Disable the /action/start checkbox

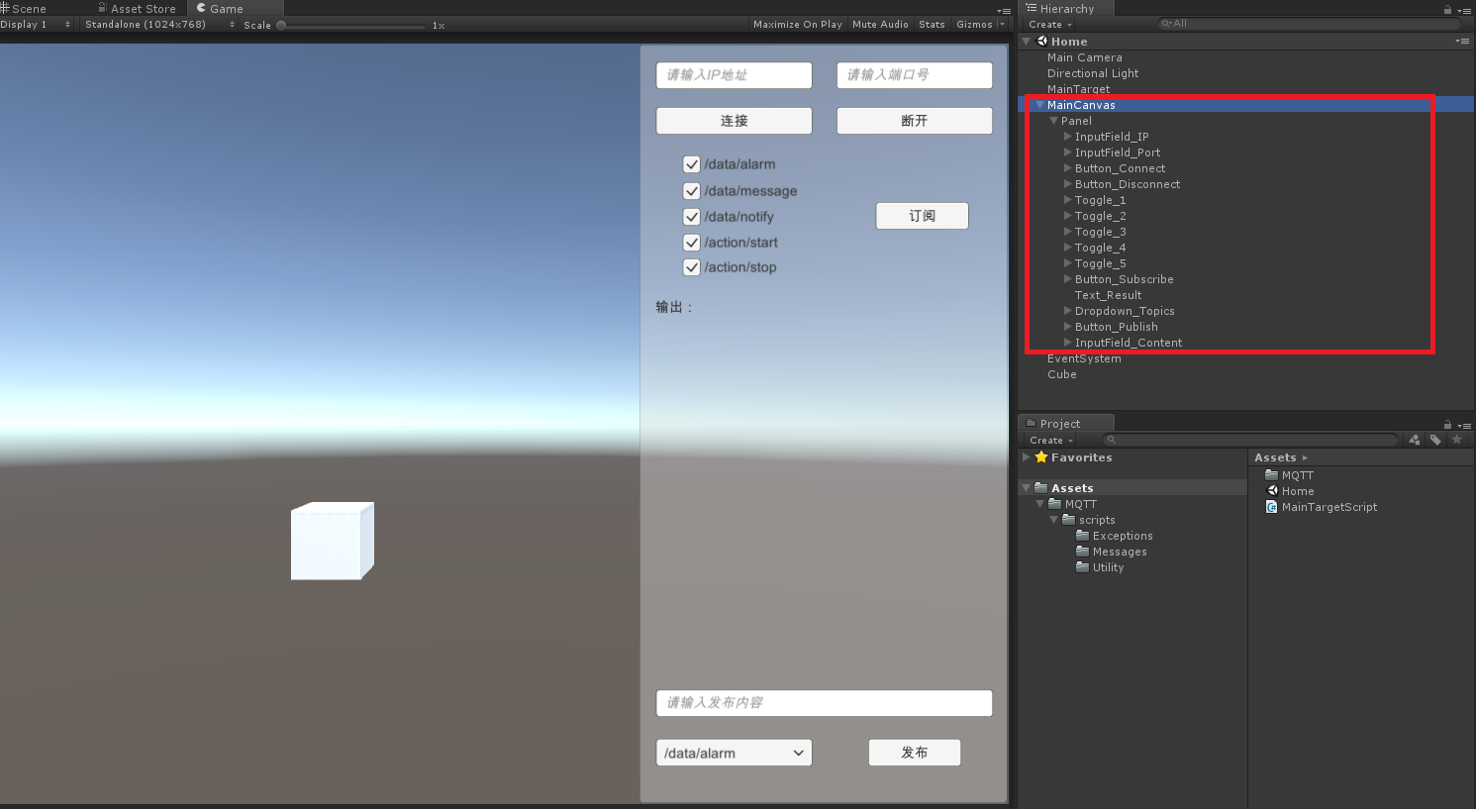click(x=691, y=242)
